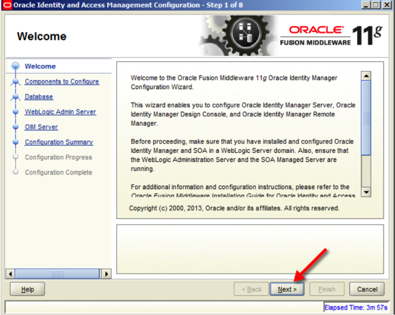Click the disabled Finish button
Screen dimensions: 395x315
327,289
